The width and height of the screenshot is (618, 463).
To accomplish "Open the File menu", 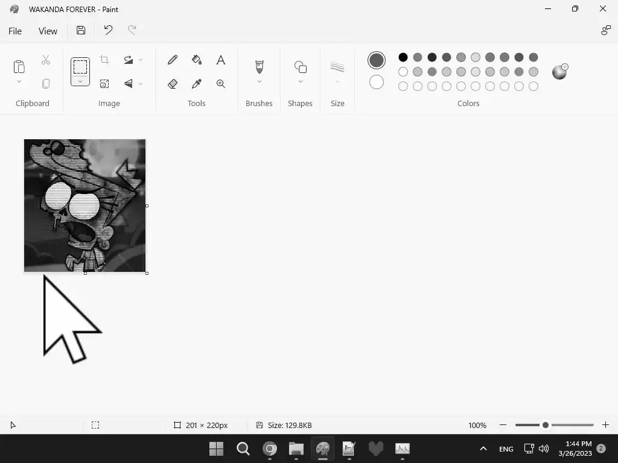I will point(15,31).
